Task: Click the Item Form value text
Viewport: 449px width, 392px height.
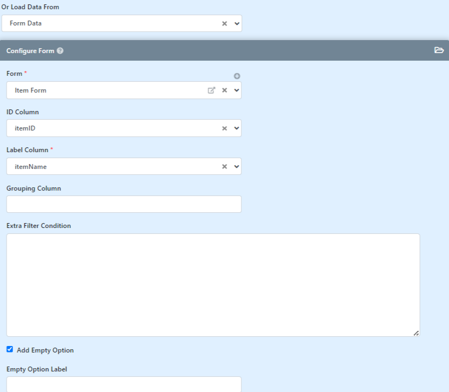Action: point(31,90)
